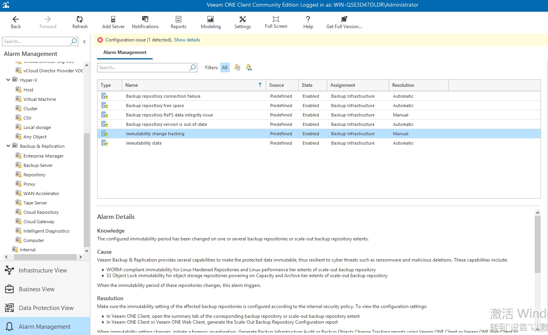Open the Reports toolbar item
The height and width of the screenshot is (335, 548).
(178, 22)
